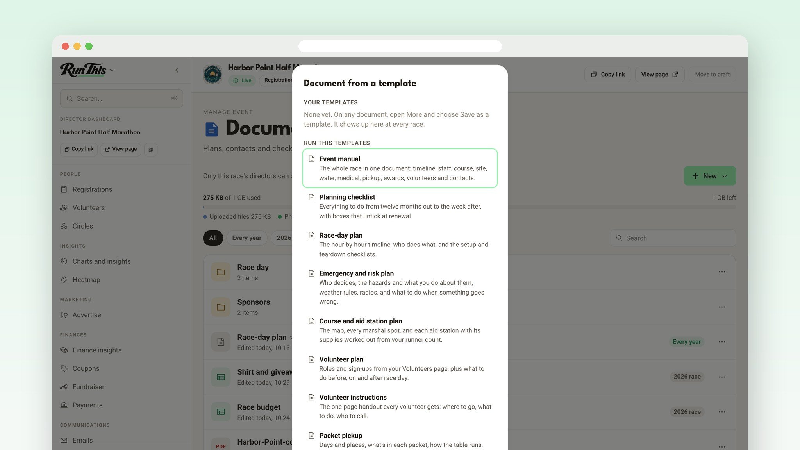800x450 pixels.
Task: Choose the Event manual template
Action: click(x=400, y=168)
